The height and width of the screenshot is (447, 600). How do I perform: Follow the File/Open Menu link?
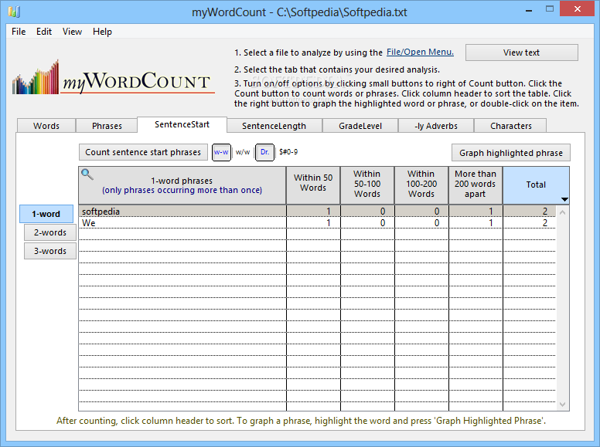[420, 52]
